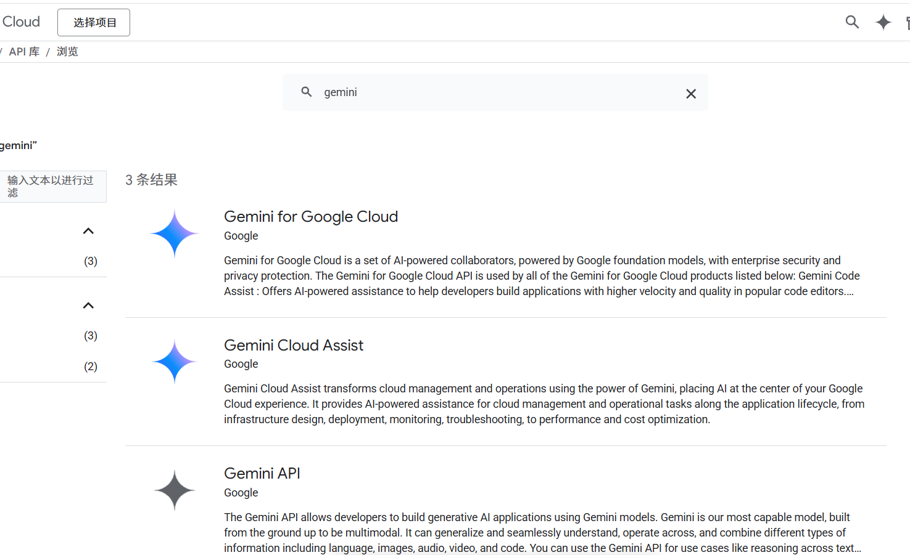
Task: Open Gemini API result title
Action: coord(262,474)
